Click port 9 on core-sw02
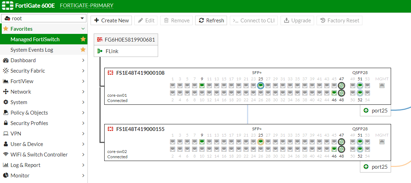The width and height of the screenshot is (411, 183). click(202, 142)
